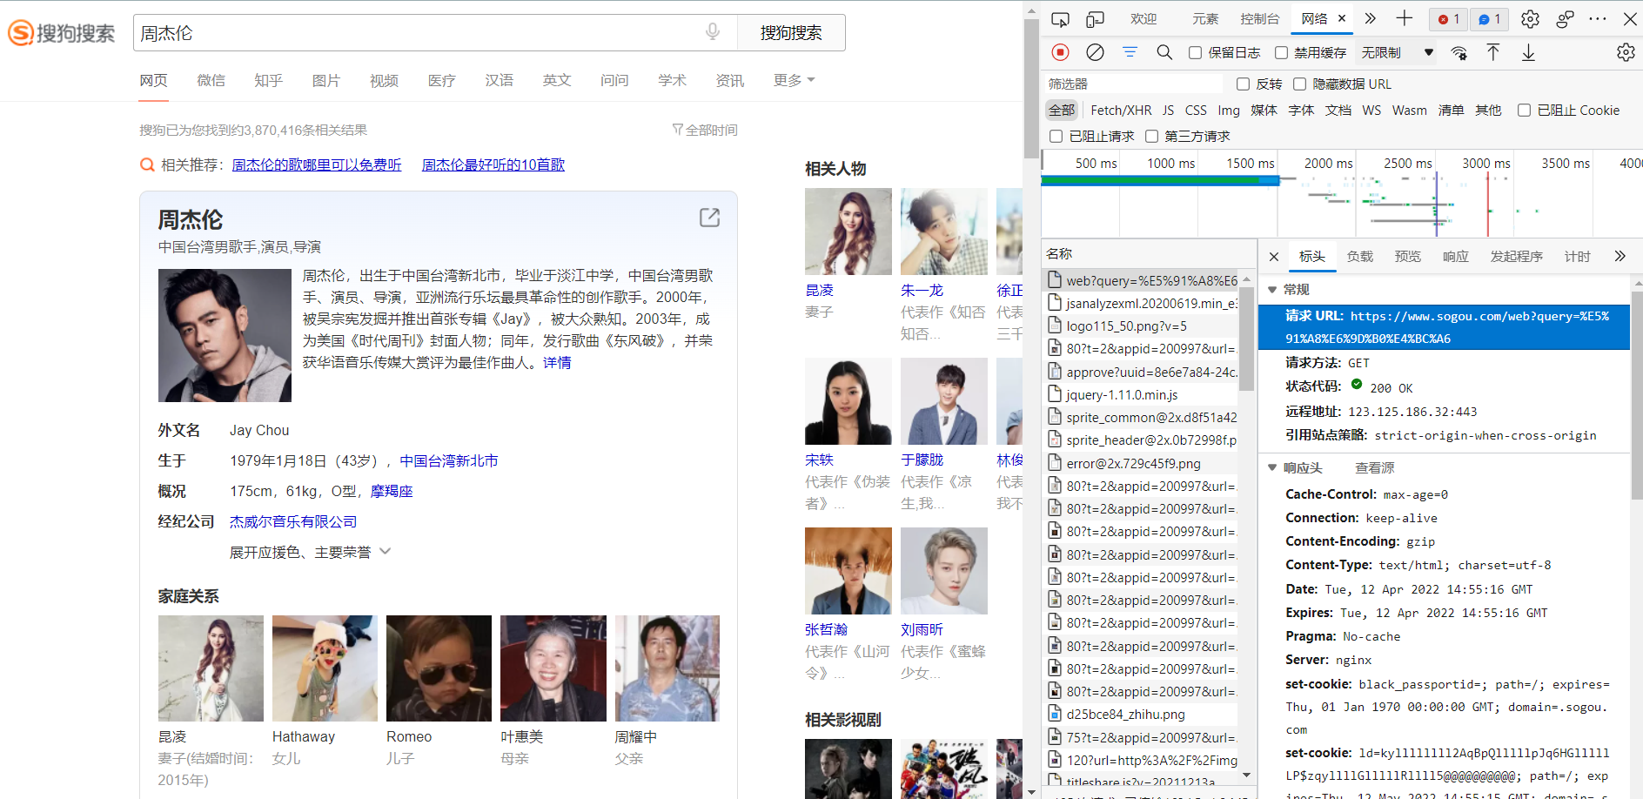Click 查看源 in response headers
Screen dimensions: 1643x799
point(1375,468)
